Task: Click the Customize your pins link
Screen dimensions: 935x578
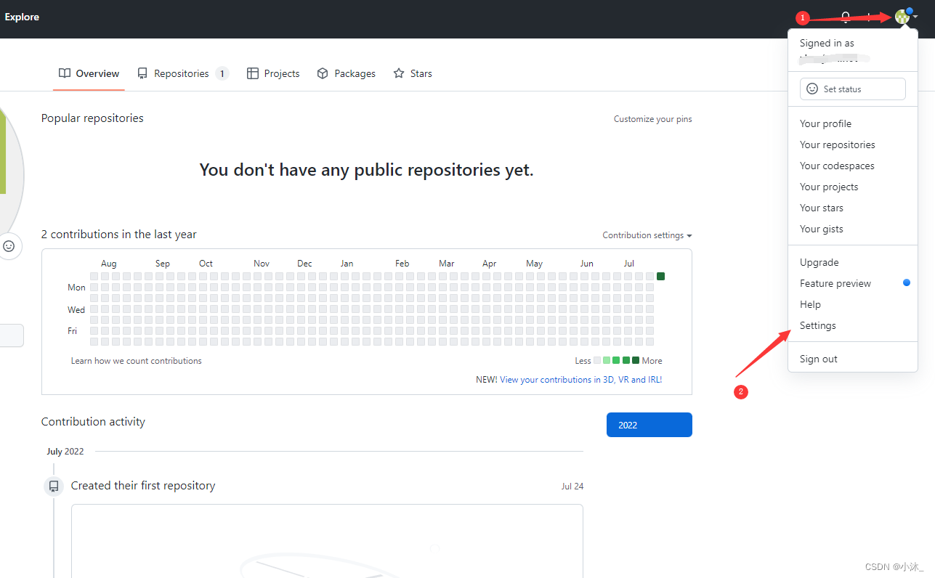Action: pyautogui.click(x=653, y=119)
